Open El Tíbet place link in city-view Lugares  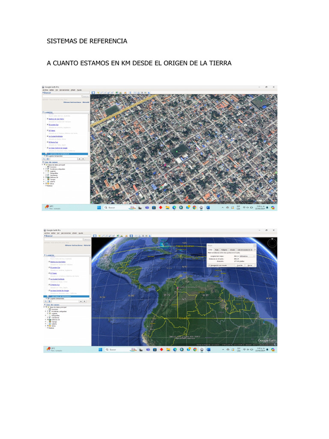pyautogui.click(x=52, y=130)
